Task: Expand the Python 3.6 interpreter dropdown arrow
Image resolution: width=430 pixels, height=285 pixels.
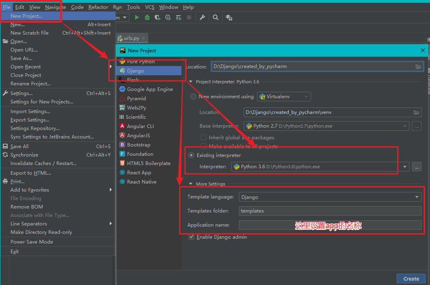Action: [405, 167]
